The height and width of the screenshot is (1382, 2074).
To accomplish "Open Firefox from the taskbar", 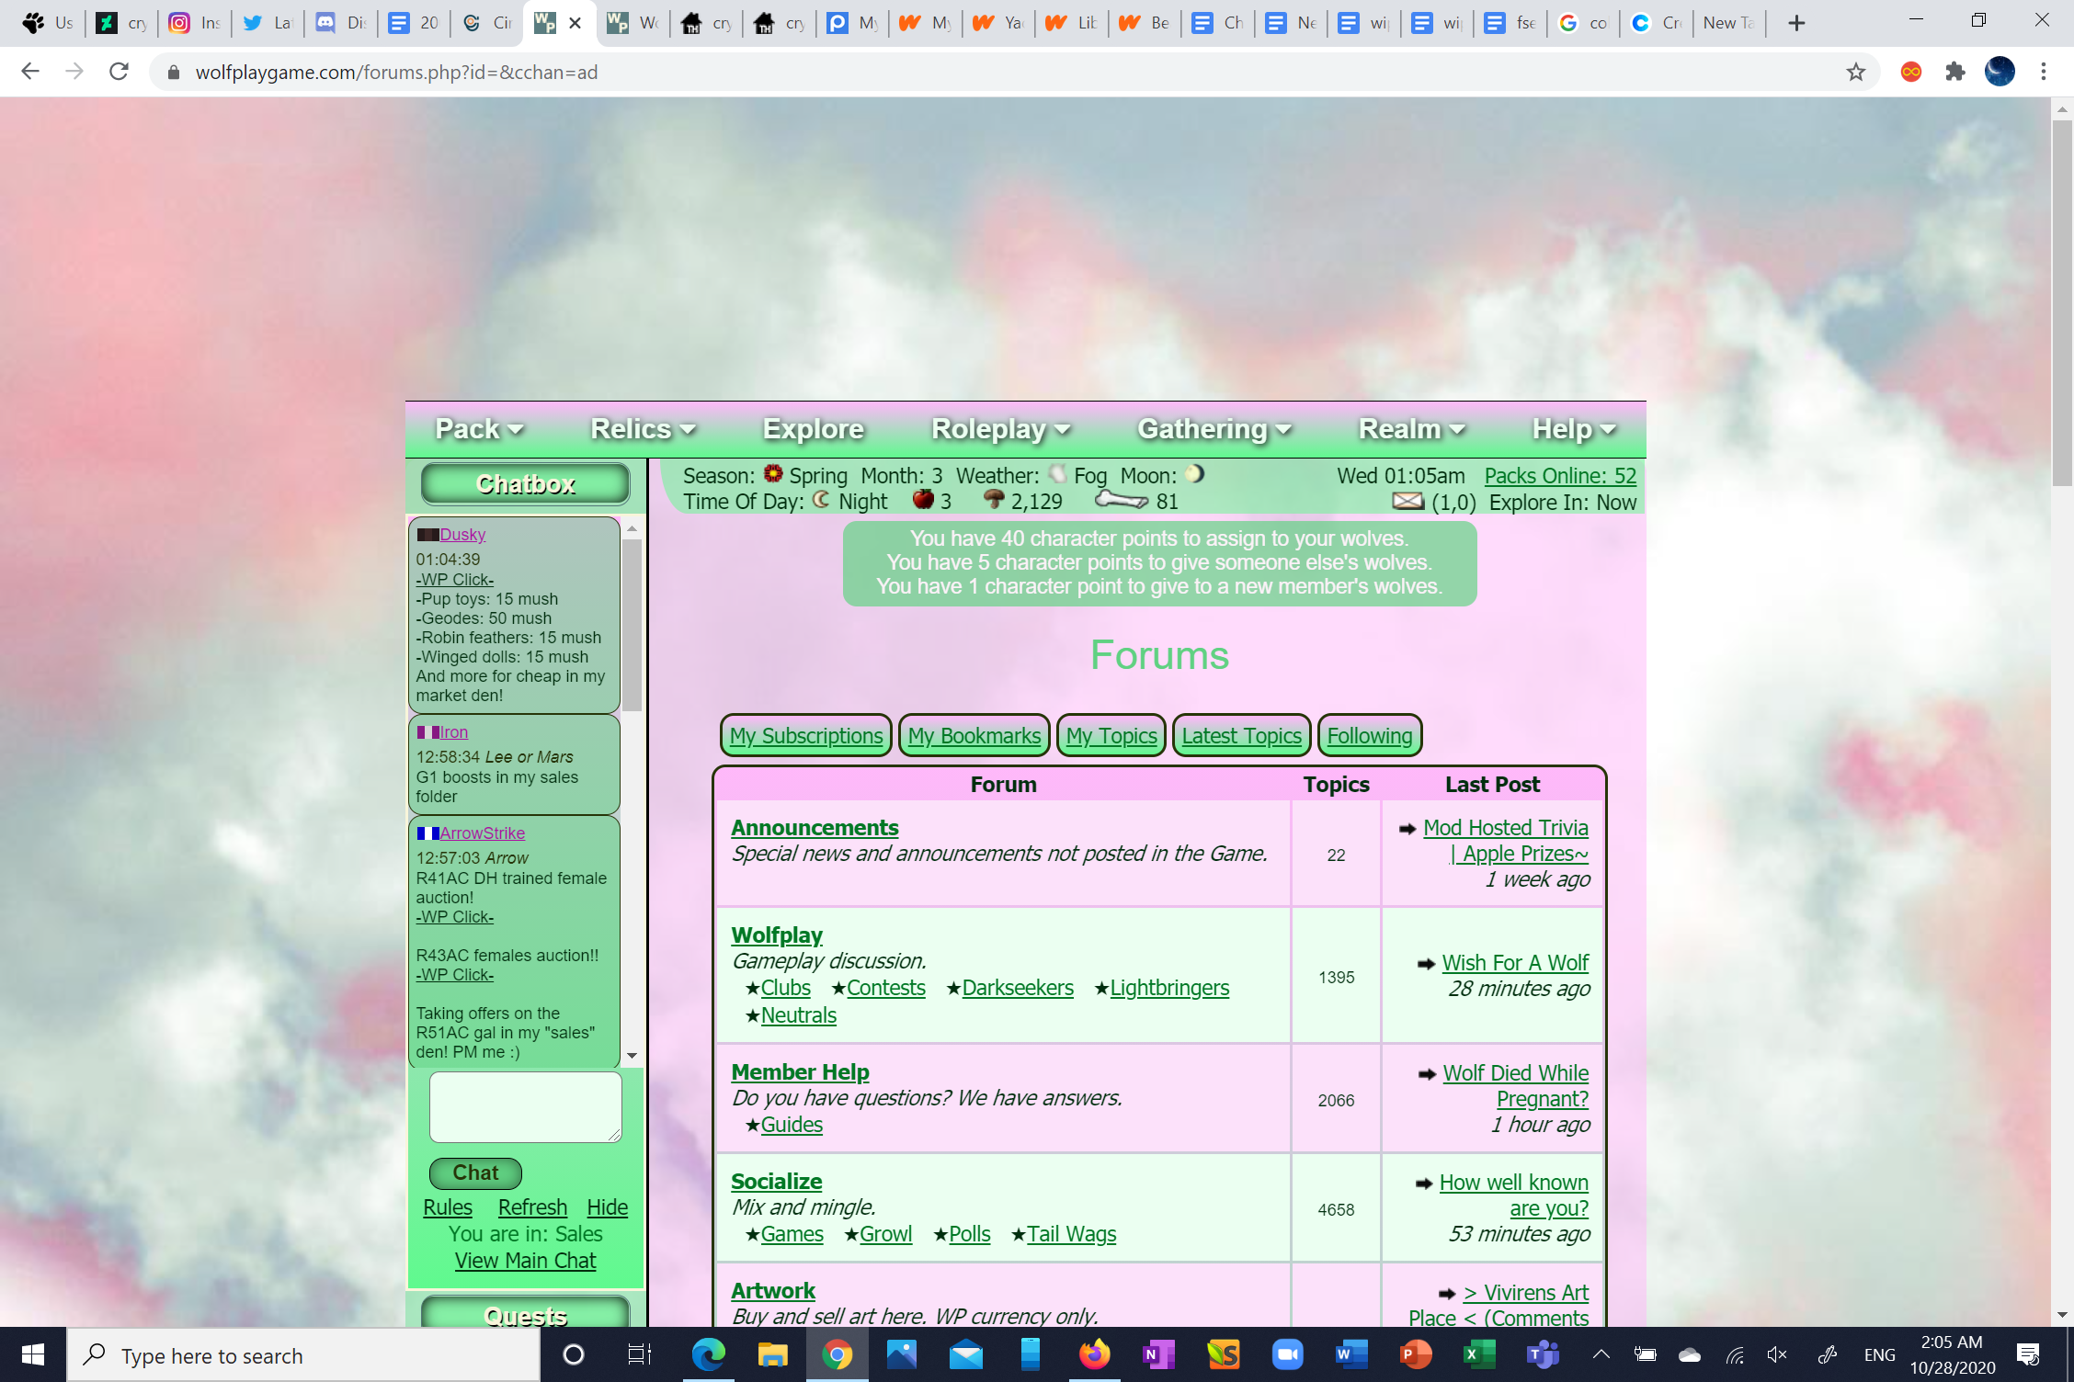I will (1094, 1354).
